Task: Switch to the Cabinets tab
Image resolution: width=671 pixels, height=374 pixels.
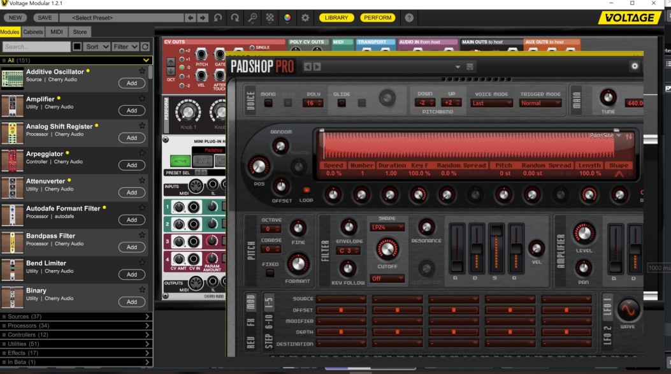Action: click(x=33, y=32)
